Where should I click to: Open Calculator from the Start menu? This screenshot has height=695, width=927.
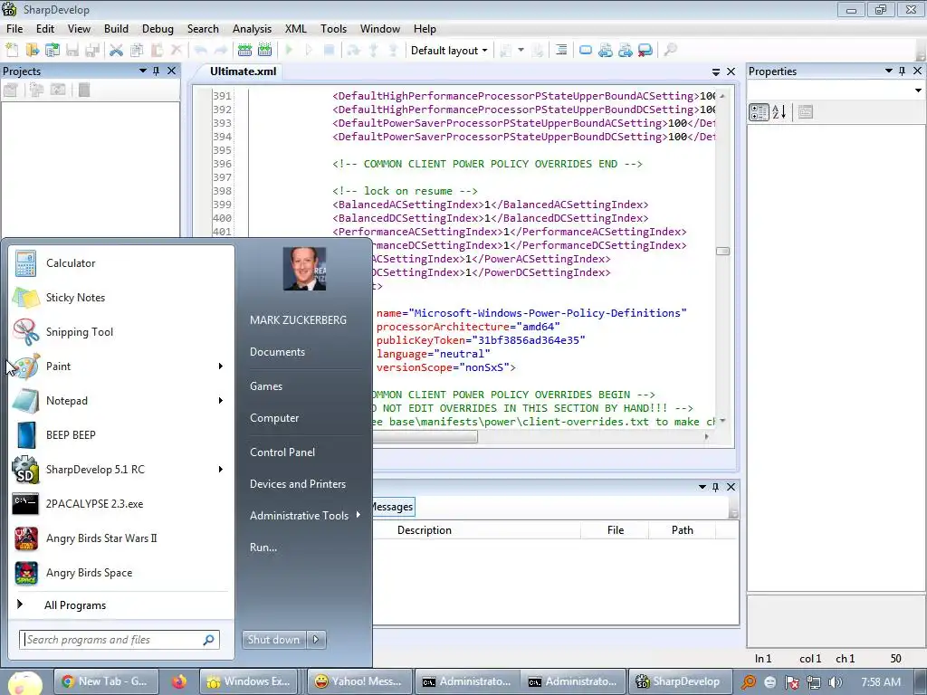coord(121,263)
